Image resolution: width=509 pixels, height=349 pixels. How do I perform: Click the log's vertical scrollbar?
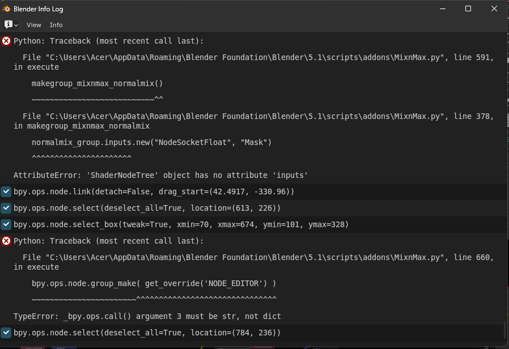pyautogui.click(x=504, y=330)
